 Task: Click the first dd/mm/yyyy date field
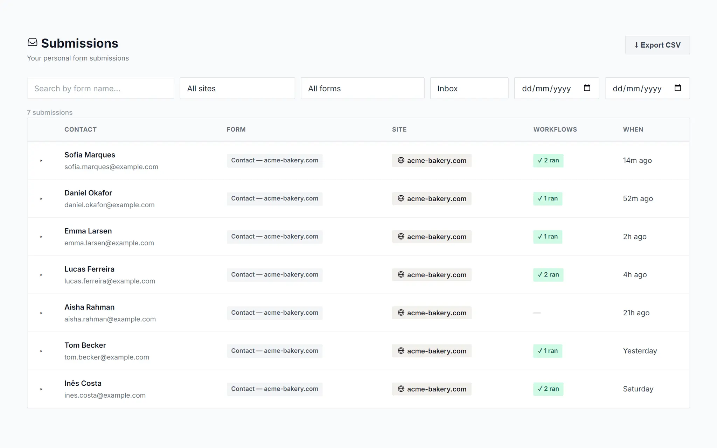tap(557, 88)
